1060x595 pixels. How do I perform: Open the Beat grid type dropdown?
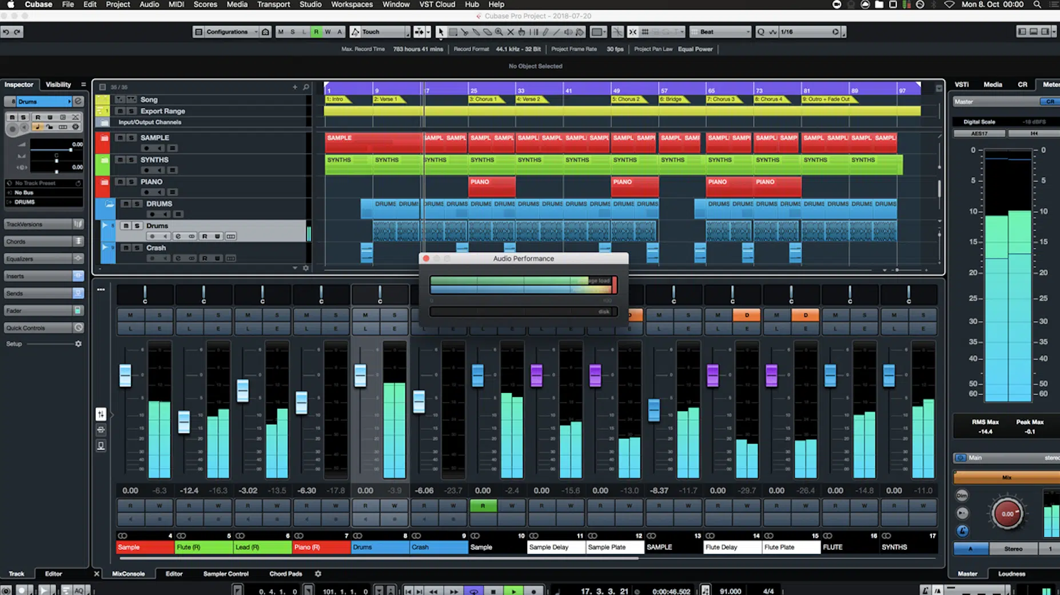pos(720,32)
